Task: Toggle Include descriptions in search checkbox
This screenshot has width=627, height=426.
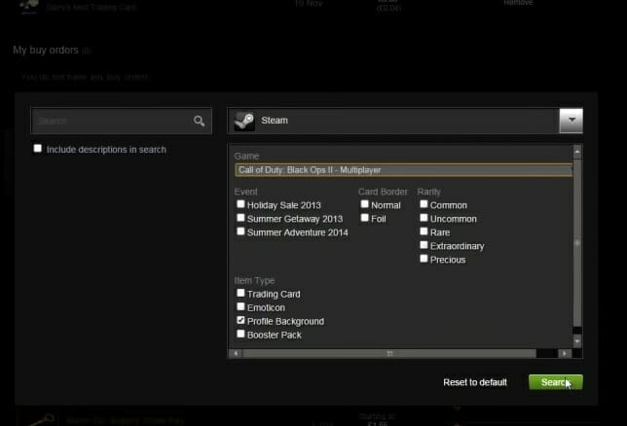Action: (x=38, y=149)
